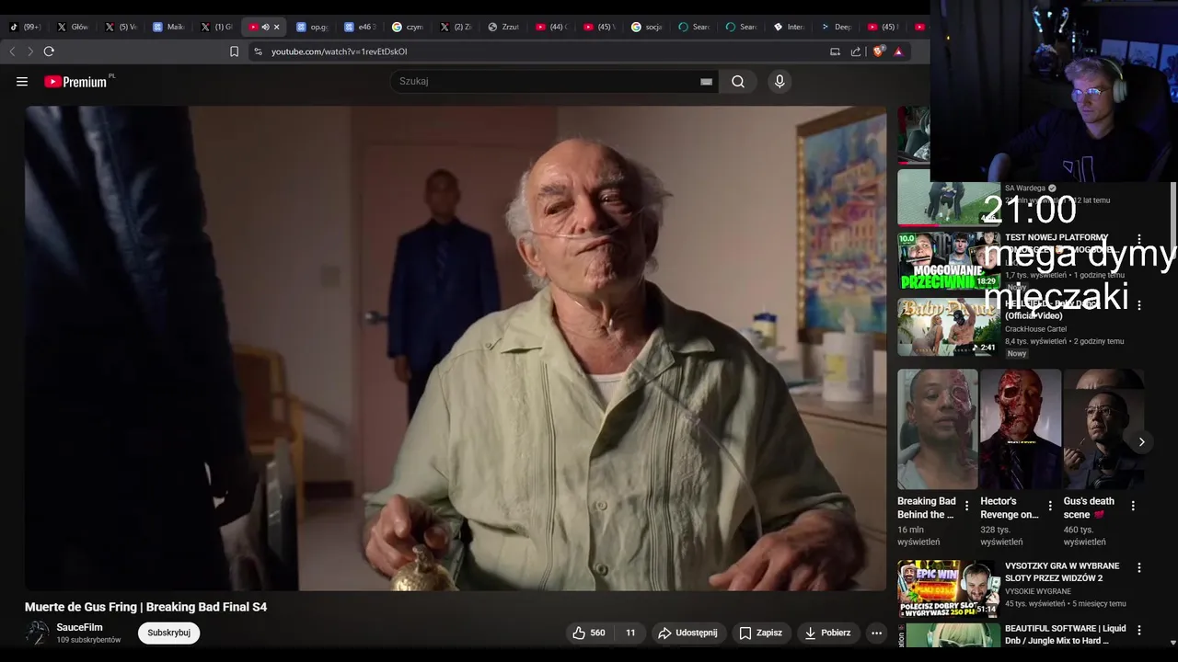The width and height of the screenshot is (1178, 662).
Task: Open the on-screen keyboard icon in search
Action: click(706, 82)
